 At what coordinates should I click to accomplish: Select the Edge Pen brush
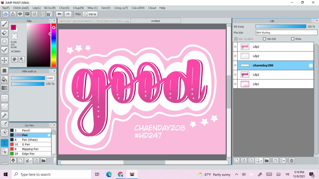[31, 154]
